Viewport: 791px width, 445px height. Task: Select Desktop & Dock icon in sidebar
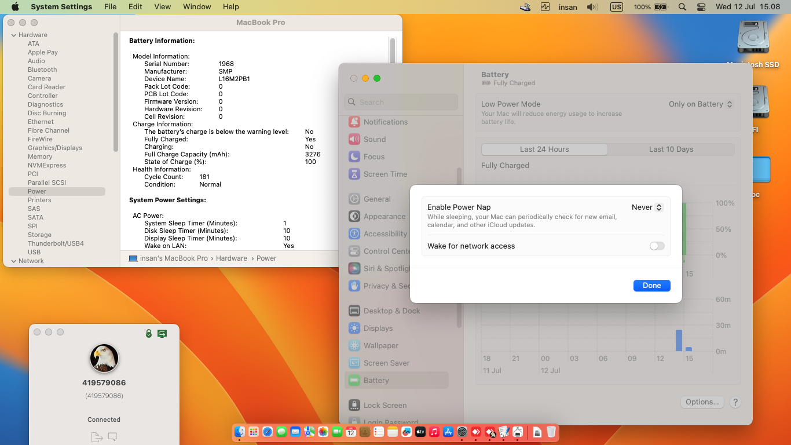pos(354,311)
